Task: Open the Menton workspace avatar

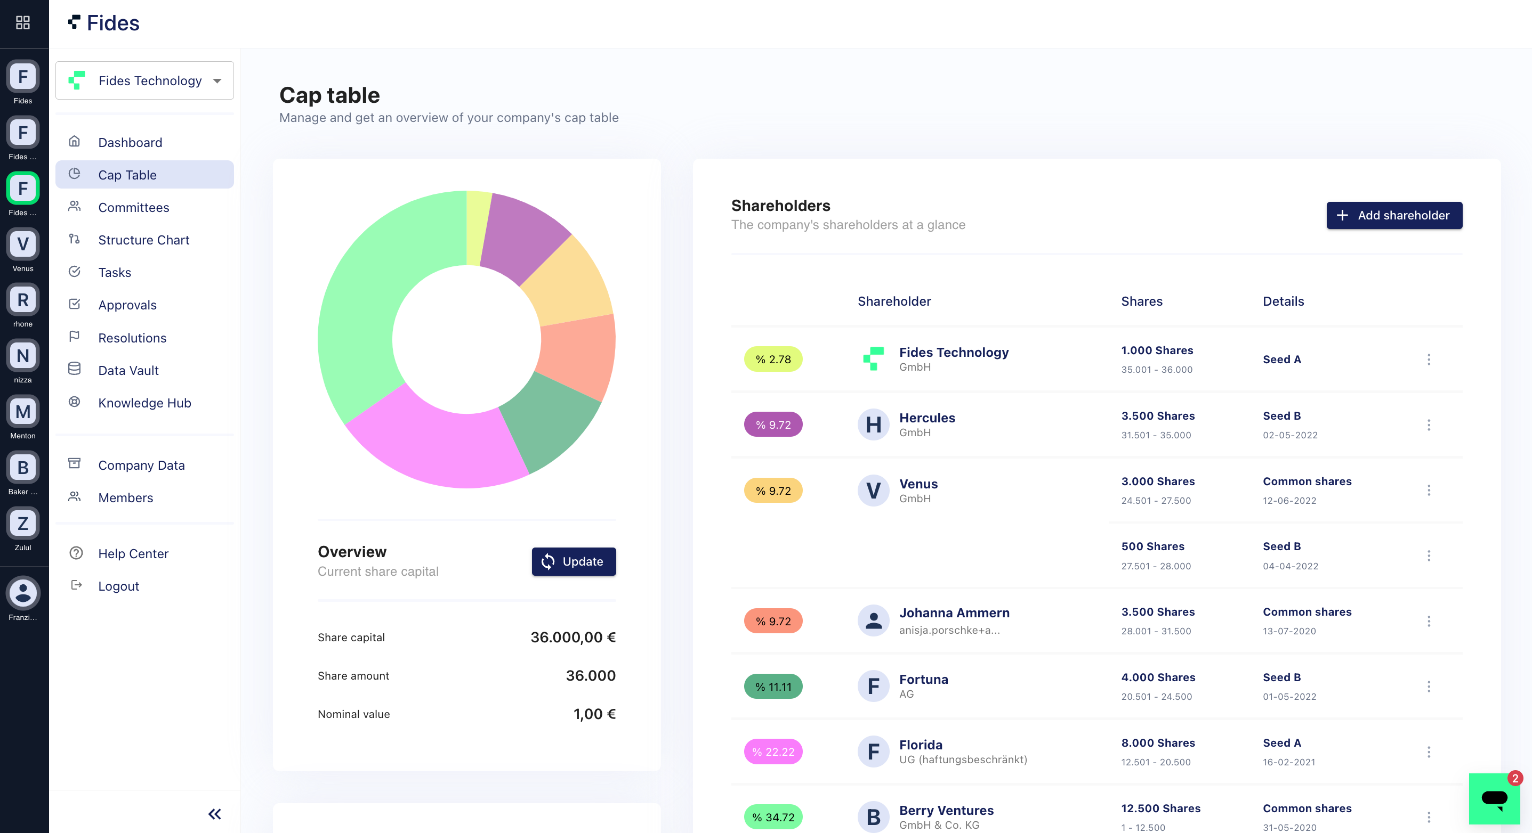Action: (22, 412)
